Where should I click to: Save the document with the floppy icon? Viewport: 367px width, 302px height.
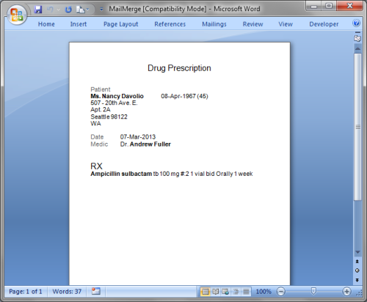[x=38, y=10]
